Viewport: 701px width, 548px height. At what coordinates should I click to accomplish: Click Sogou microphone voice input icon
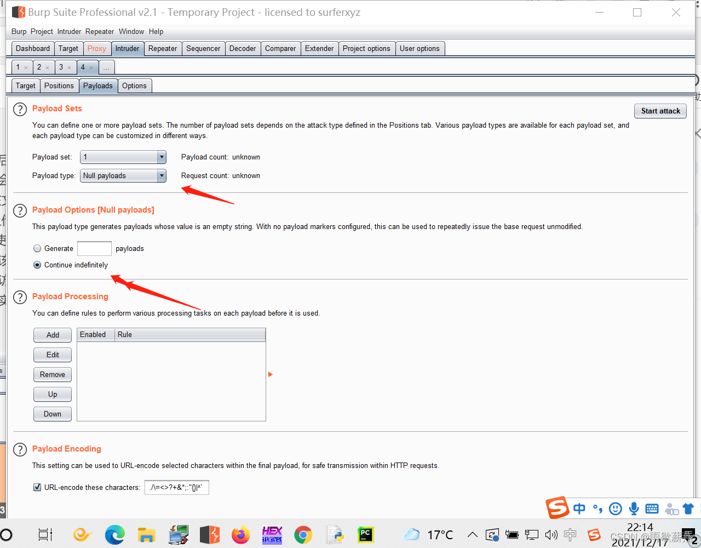634,509
